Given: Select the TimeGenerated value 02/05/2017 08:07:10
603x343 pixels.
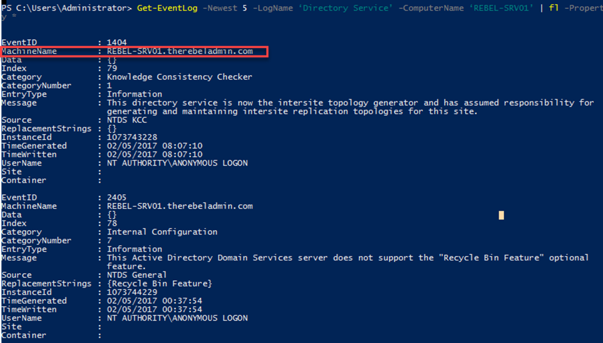Looking at the screenshot, I should pos(155,146).
